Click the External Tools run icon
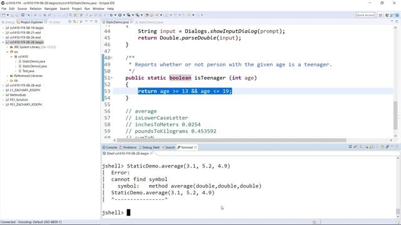 (x=137, y=15)
